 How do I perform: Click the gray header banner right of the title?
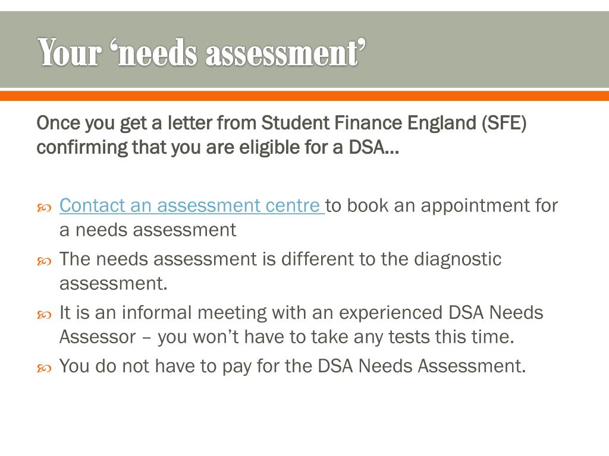488,50
